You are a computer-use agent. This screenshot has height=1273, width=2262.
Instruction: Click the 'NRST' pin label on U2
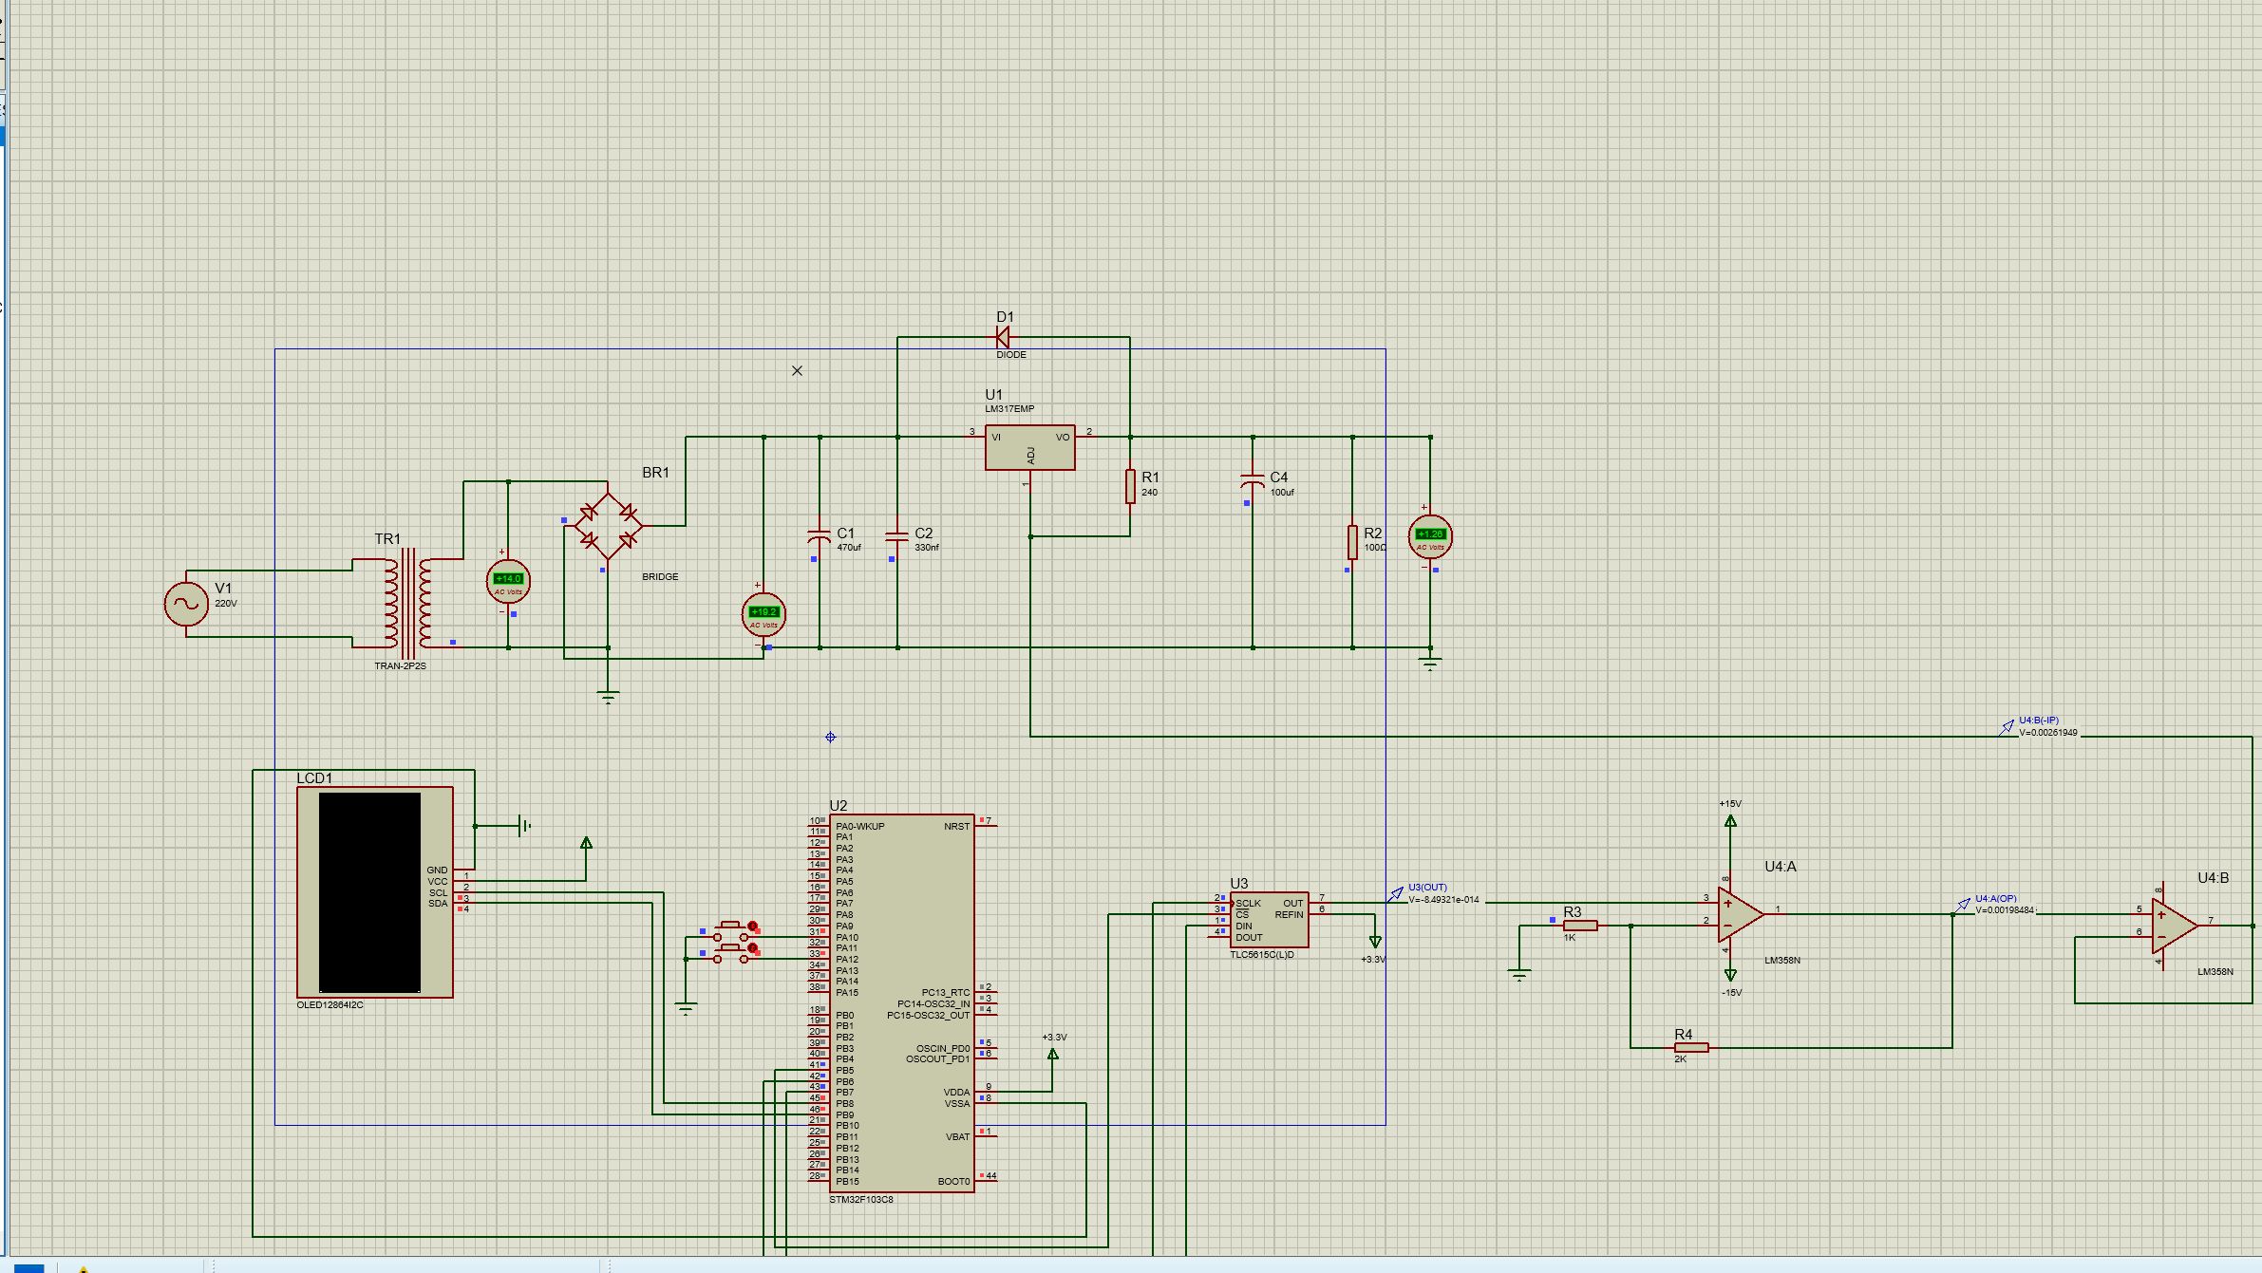tap(956, 827)
